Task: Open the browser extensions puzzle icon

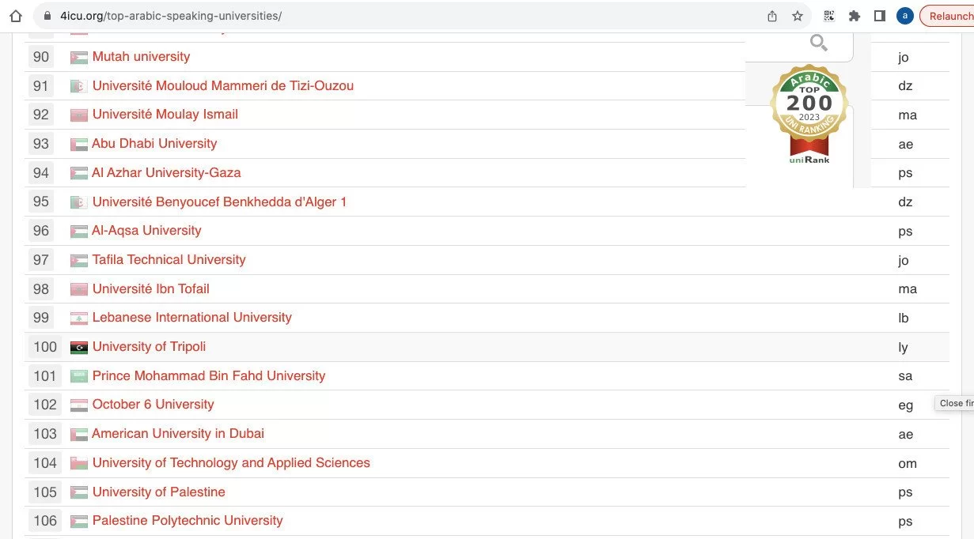Action: (x=854, y=16)
